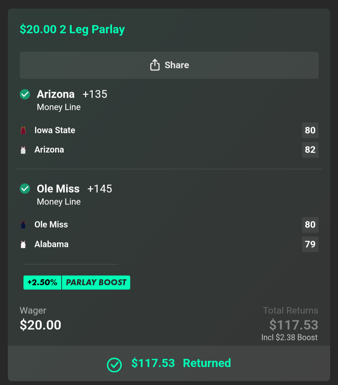Click the PARLAY BOOST badge

click(x=96, y=283)
